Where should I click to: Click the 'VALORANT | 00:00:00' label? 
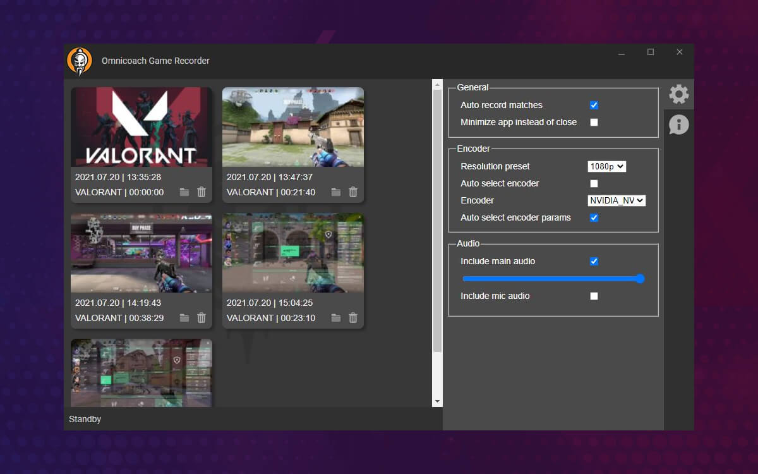(x=119, y=192)
